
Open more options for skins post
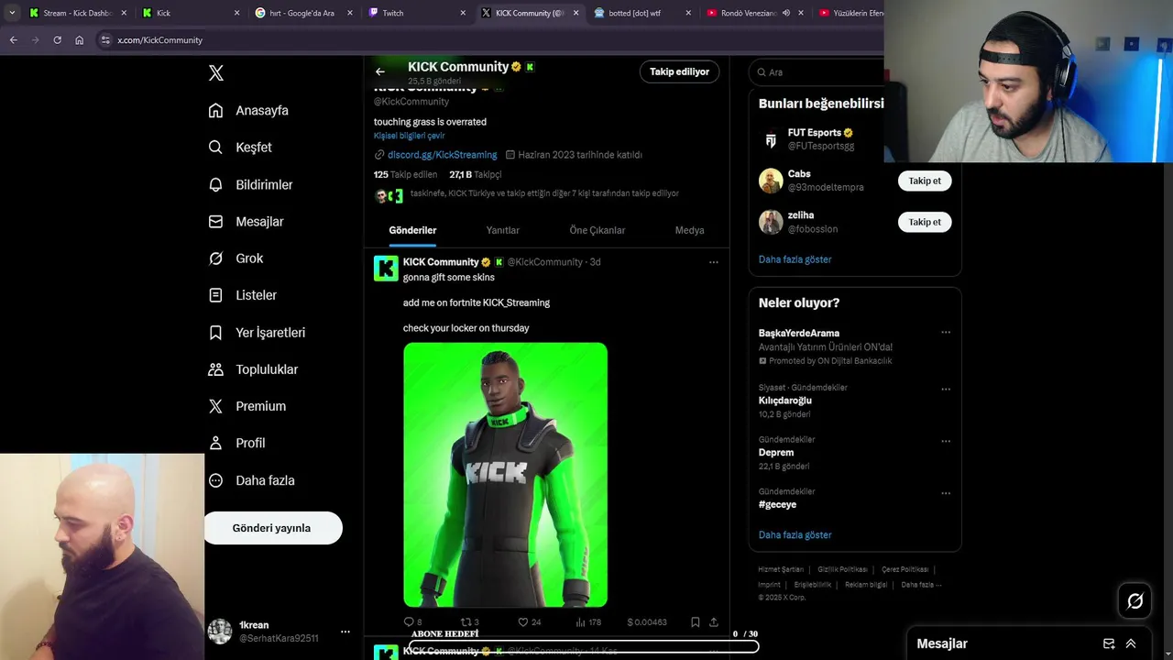point(713,262)
